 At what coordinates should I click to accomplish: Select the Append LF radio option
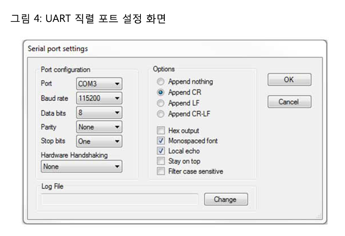click(x=161, y=103)
